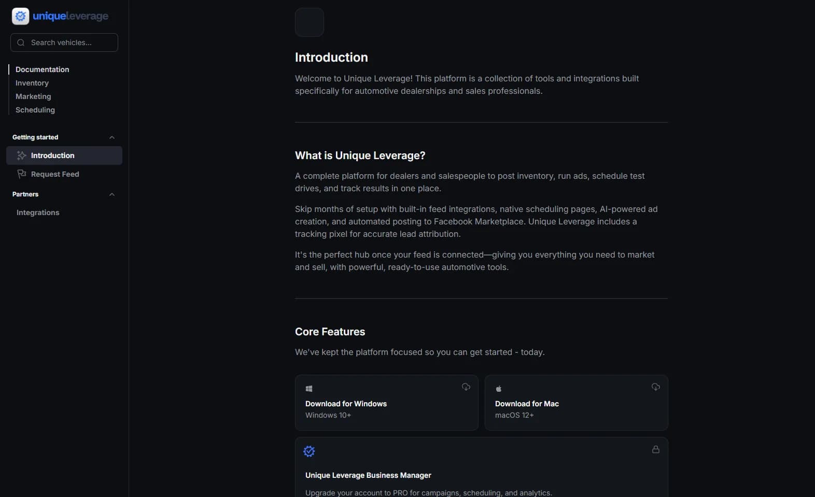Open the Scheduling section

coord(35,110)
